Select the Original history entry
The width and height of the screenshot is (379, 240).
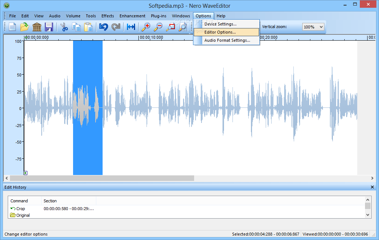pyautogui.click(x=23, y=215)
